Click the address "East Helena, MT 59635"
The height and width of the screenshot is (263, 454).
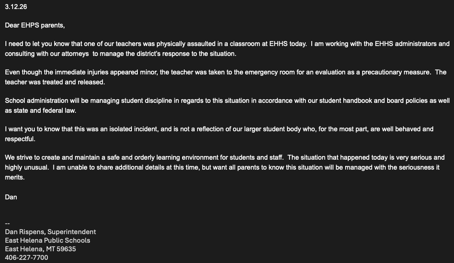point(41,249)
